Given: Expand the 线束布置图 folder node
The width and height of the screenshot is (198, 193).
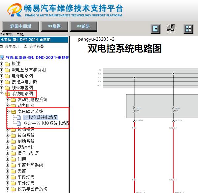Looking at the screenshot, I should 1,88.
